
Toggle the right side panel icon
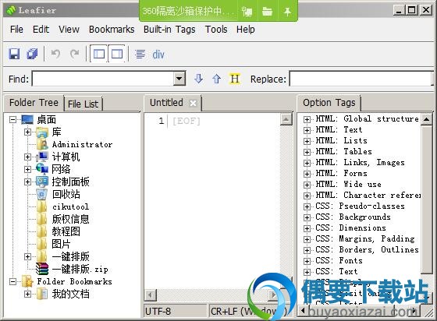[x=117, y=54]
